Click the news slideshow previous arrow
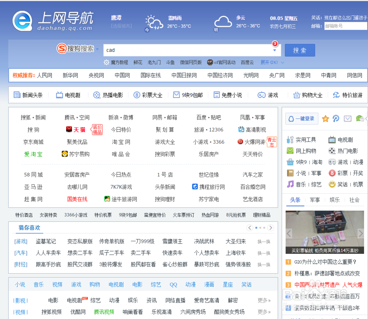368x319 pixels. pyautogui.click(x=289, y=234)
